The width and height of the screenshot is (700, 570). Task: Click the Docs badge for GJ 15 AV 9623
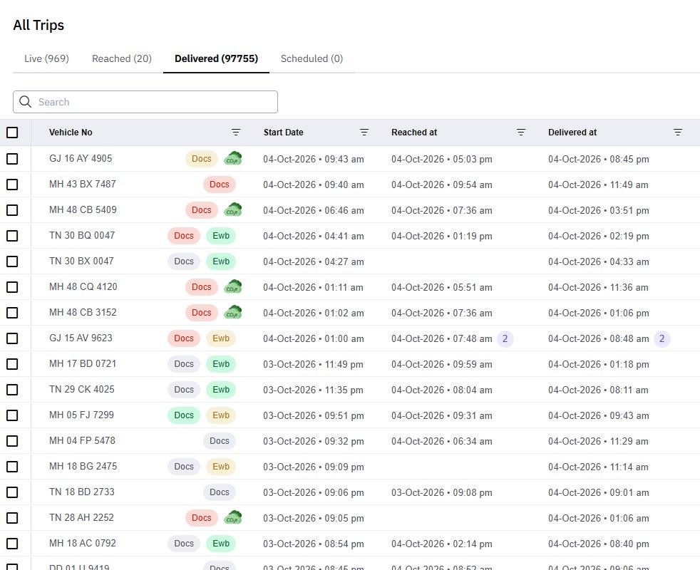[x=184, y=338]
